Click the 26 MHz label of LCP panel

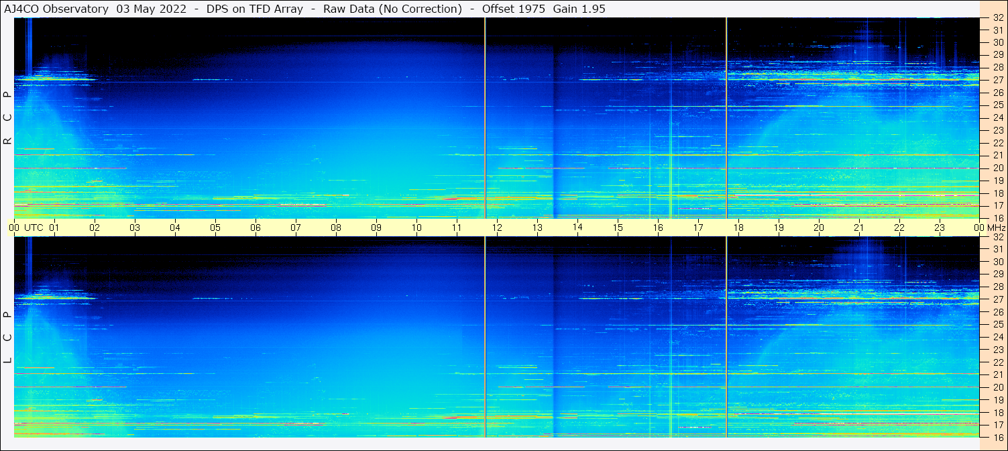pos(997,312)
